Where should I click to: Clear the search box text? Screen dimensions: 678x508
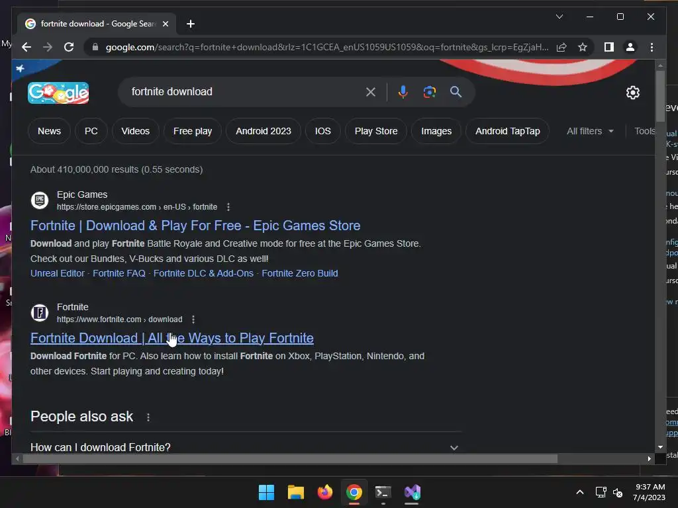pos(371,92)
